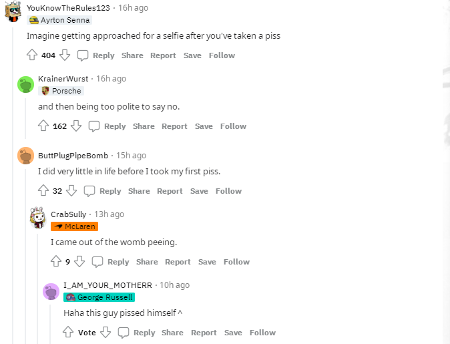Open KrainerWurst's user avatar

26,85
